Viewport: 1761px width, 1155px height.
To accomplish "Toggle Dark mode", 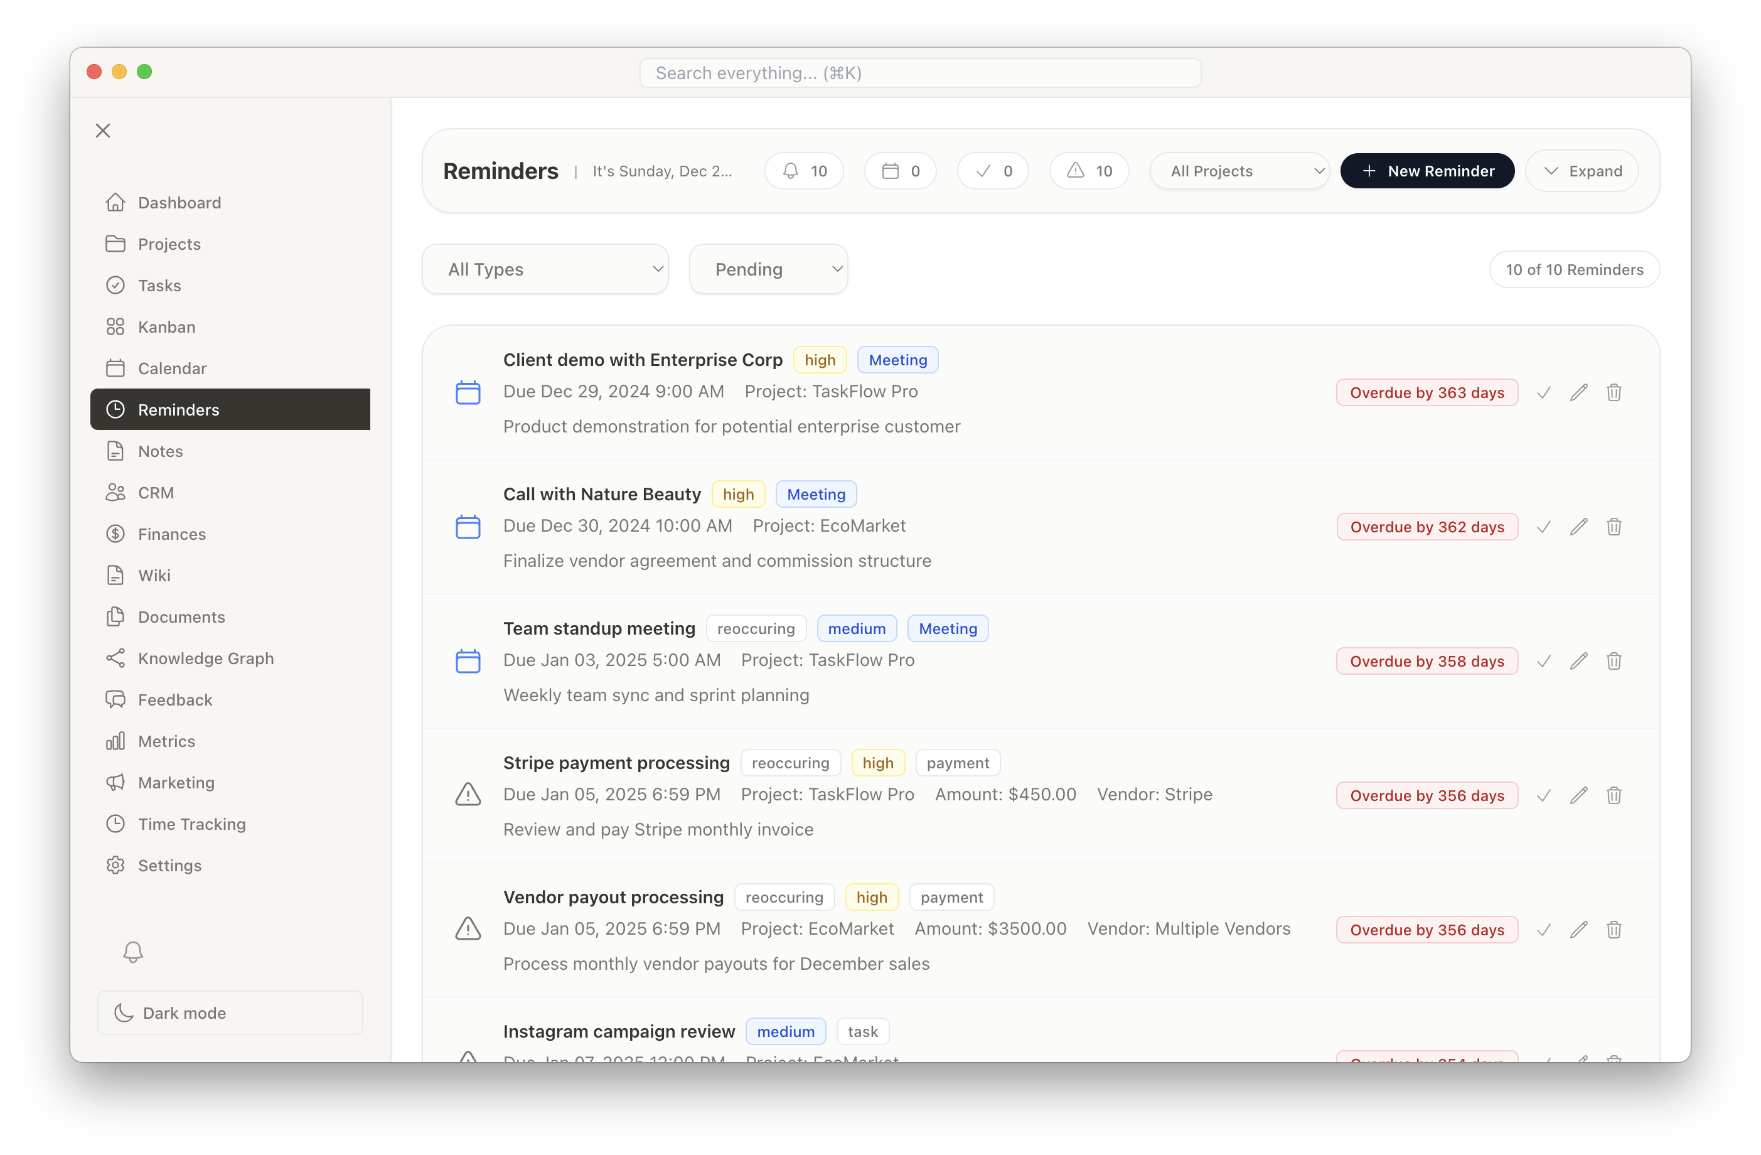I will pos(230,1013).
